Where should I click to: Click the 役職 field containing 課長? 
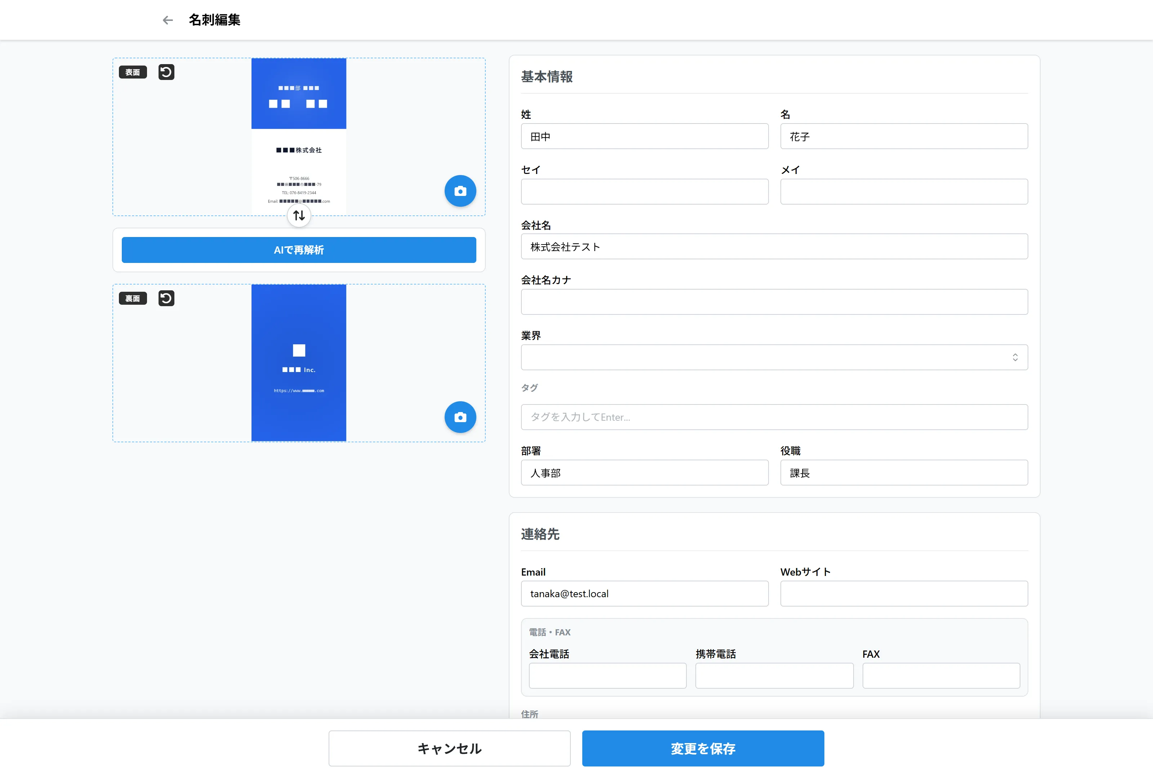coord(903,473)
